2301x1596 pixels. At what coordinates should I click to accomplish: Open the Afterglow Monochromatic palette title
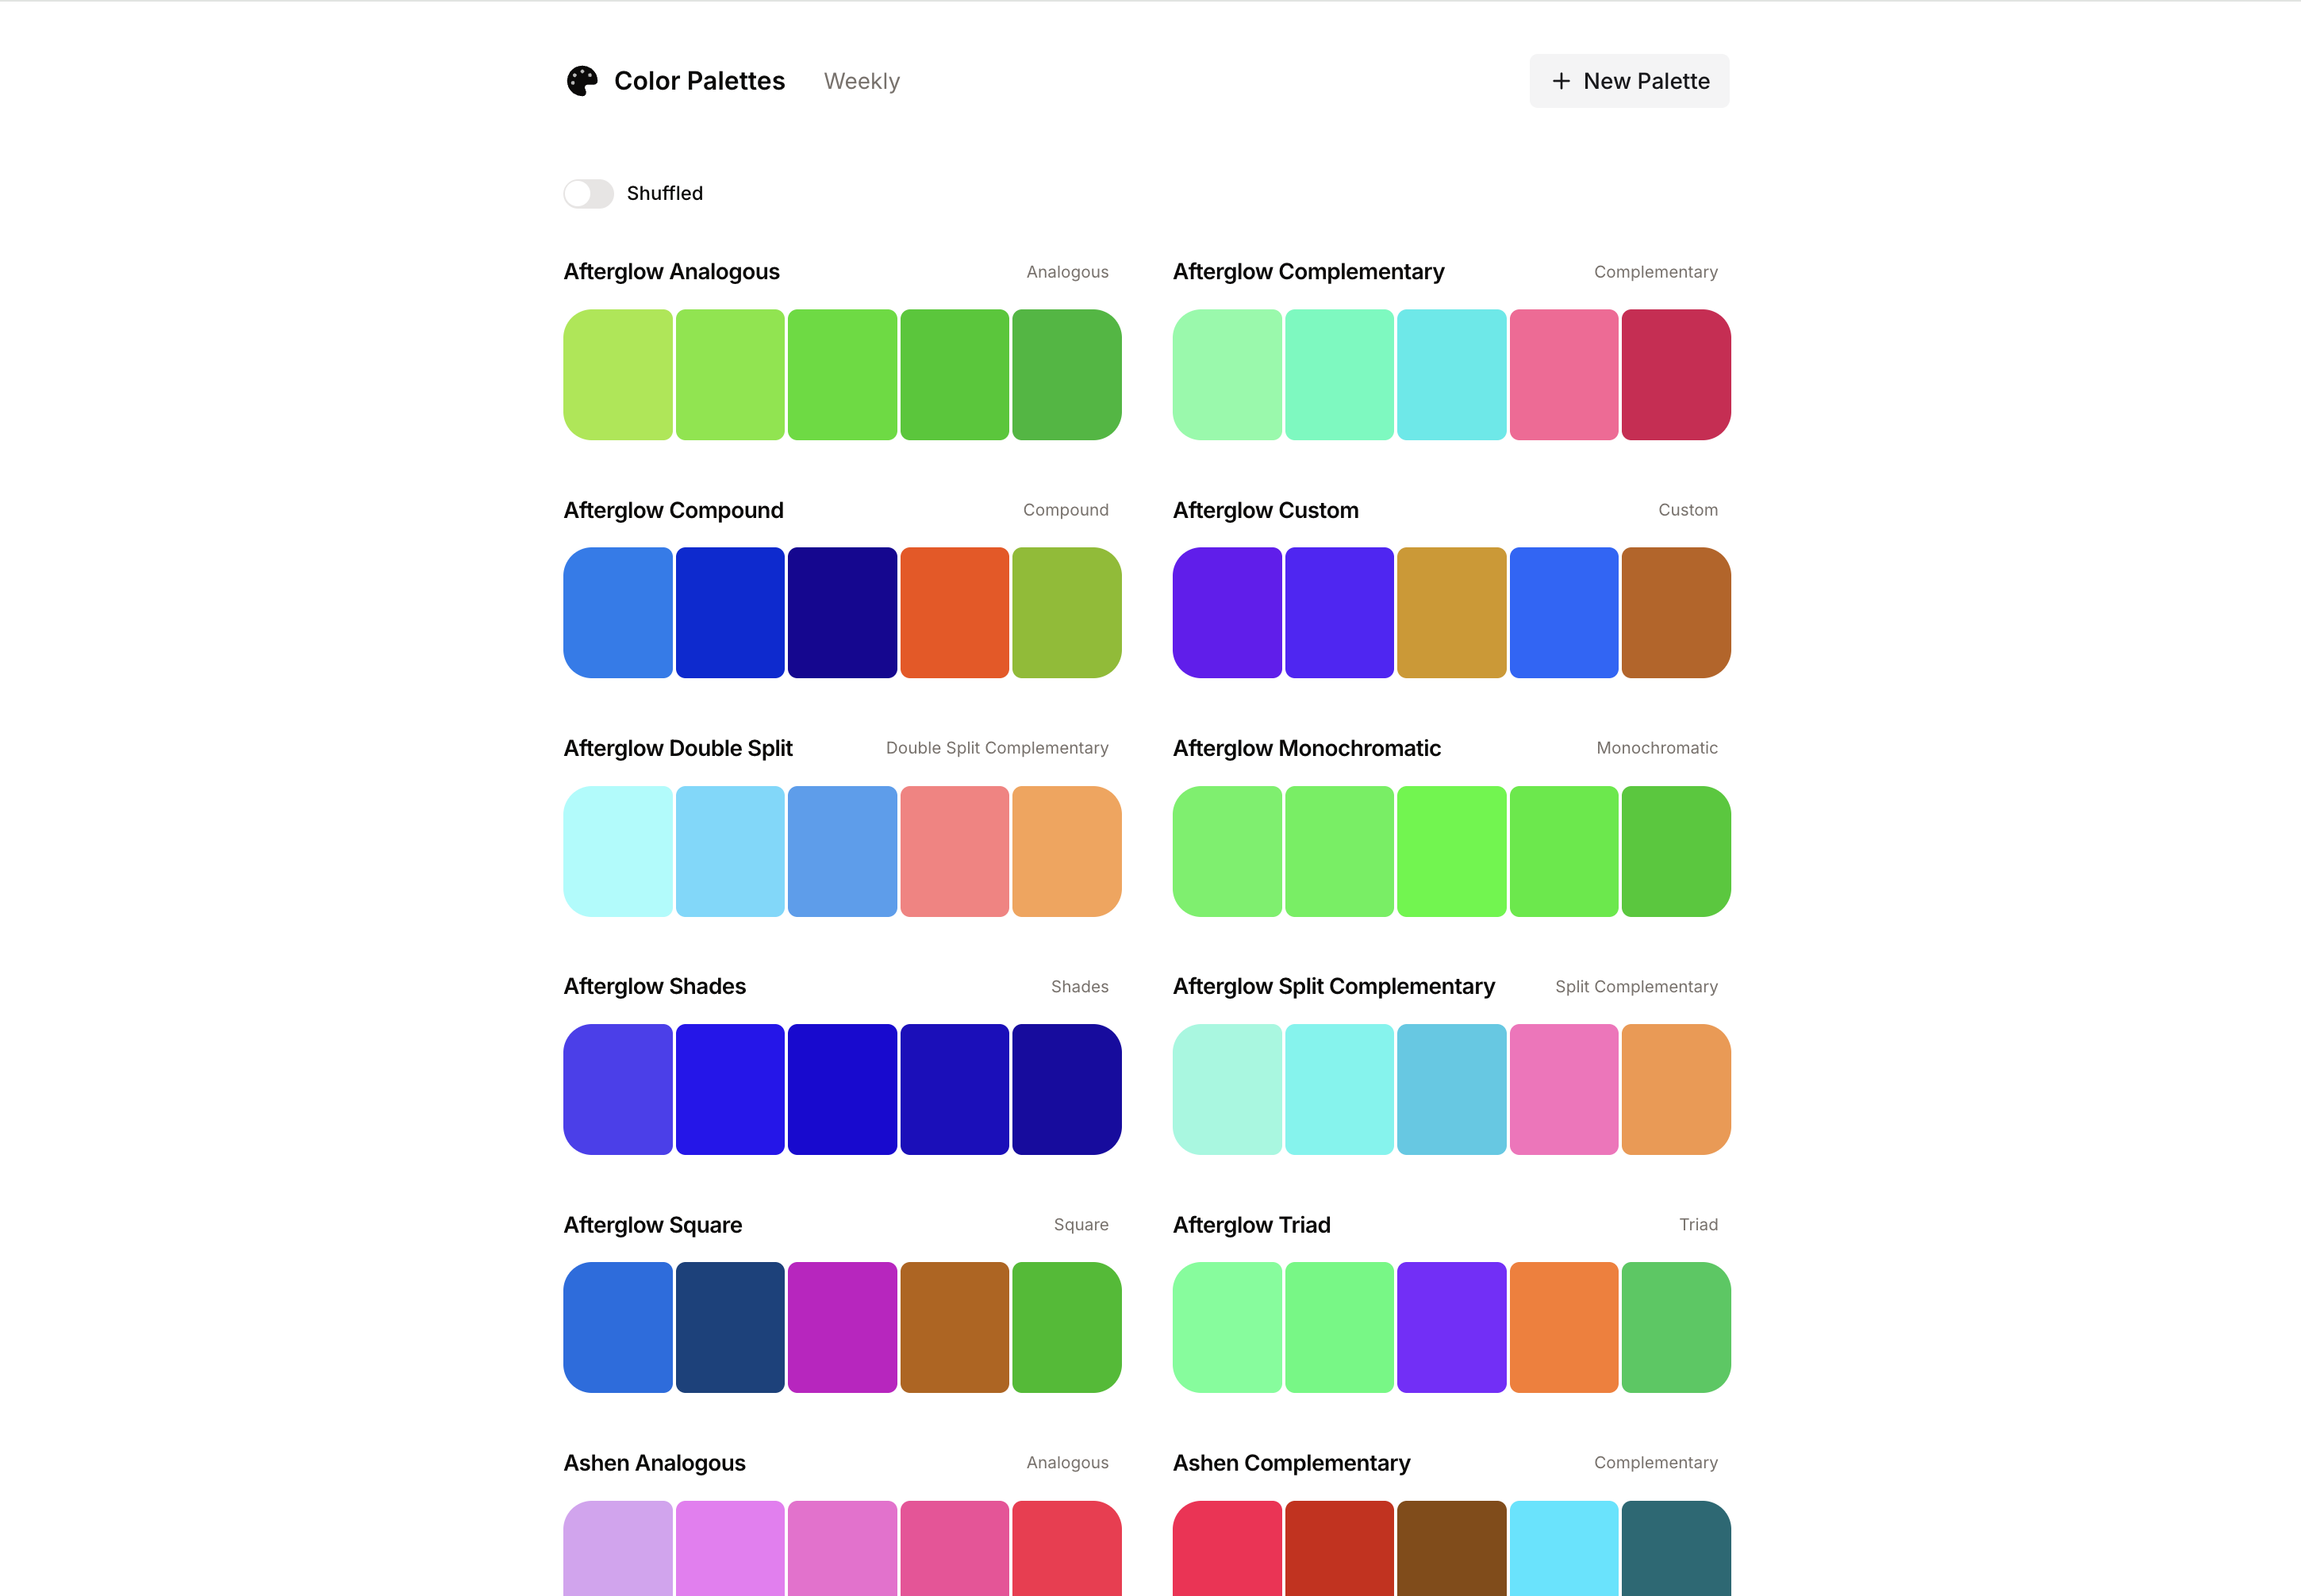[1306, 748]
